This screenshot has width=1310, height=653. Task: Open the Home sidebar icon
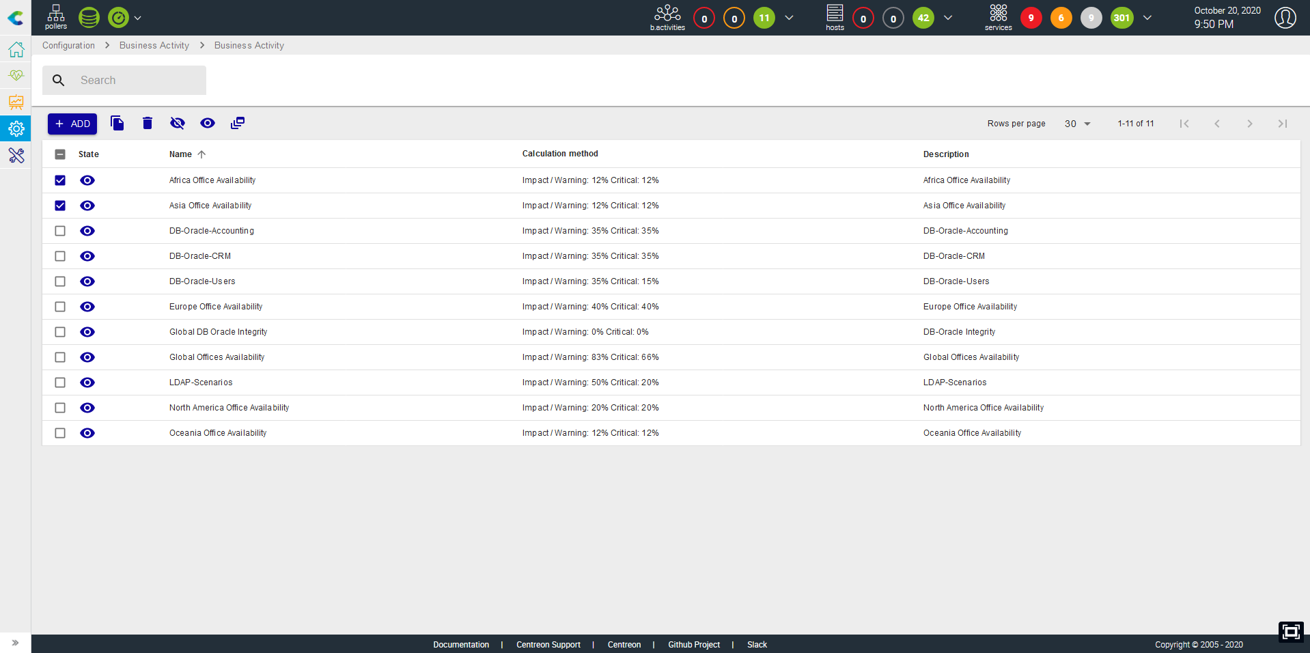[16, 50]
